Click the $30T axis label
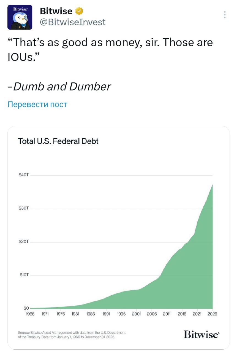 [x=24, y=208]
